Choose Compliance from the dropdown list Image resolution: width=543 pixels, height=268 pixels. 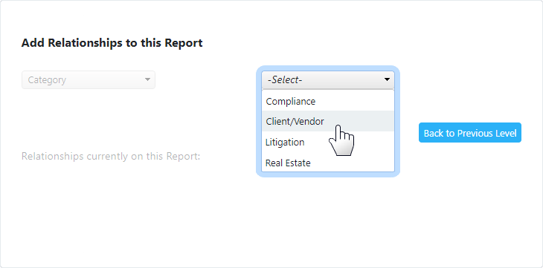tap(327, 101)
